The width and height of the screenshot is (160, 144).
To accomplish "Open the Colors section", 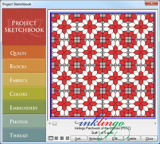I will 24,93.
